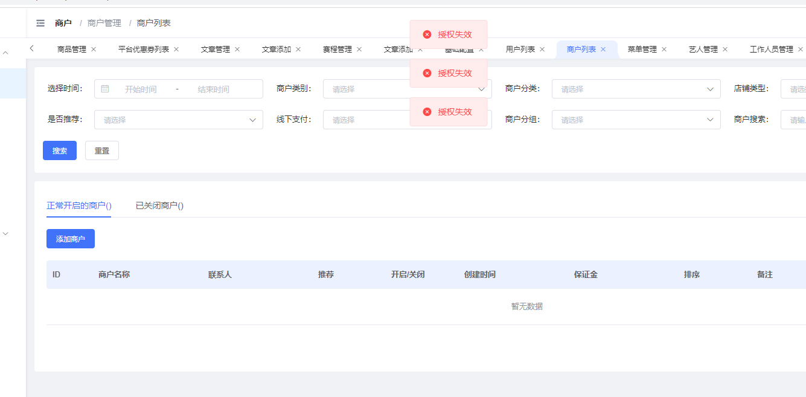The width and height of the screenshot is (806, 397).
Task: Open the 商户分类 dropdown
Action: tap(636, 89)
